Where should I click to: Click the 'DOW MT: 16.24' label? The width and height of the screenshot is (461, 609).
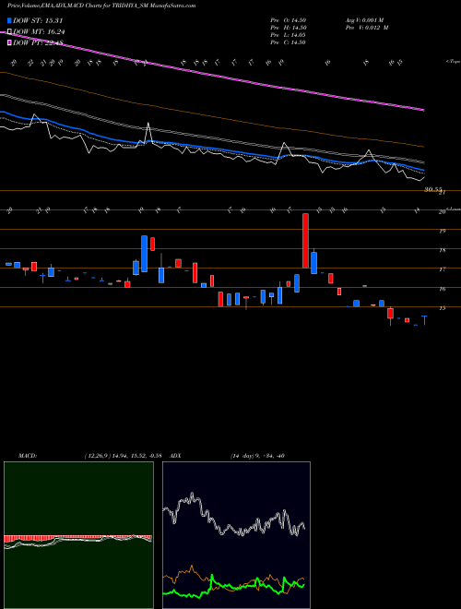tap(39, 32)
